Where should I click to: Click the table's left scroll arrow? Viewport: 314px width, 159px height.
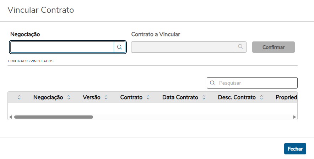tap(10, 117)
